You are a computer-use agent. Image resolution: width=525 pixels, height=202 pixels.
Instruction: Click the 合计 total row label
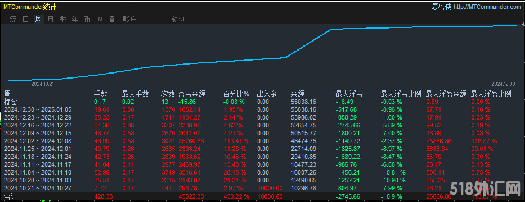pos(10,196)
